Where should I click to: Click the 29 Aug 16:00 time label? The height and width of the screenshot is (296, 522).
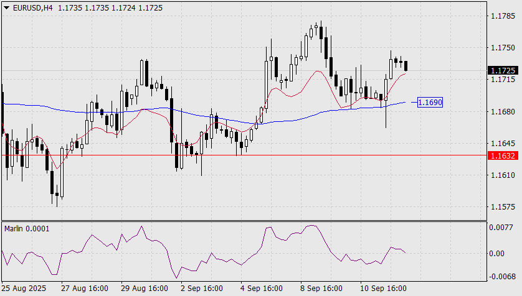145,289
